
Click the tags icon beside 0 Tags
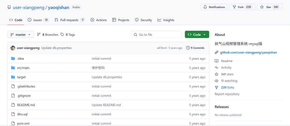point(62,35)
